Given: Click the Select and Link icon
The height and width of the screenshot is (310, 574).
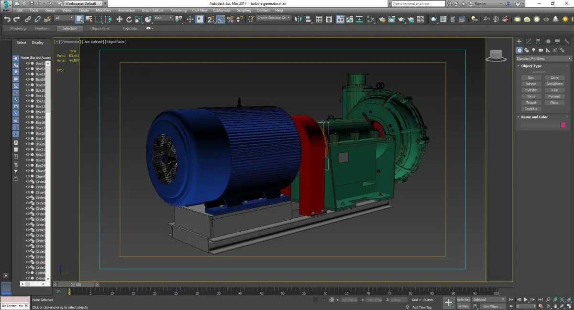Looking at the screenshot, I should [28, 19].
